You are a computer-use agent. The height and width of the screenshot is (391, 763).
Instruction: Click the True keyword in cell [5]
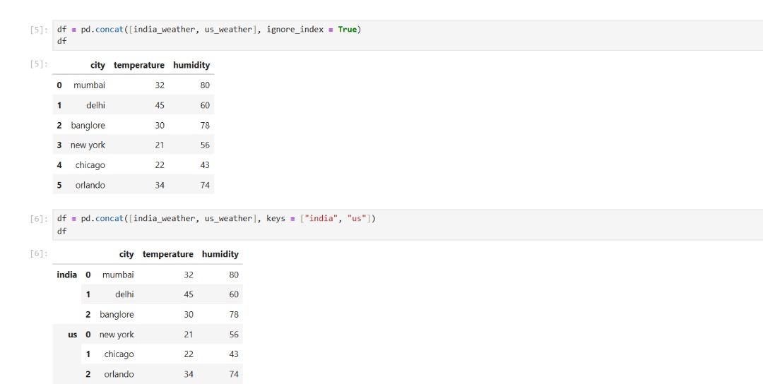coord(348,30)
